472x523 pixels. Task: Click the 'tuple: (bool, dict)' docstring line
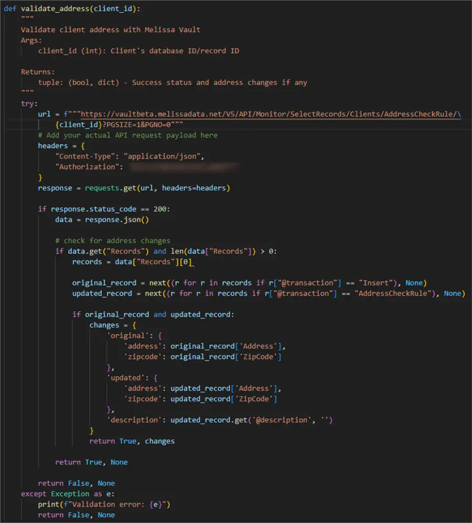point(173,82)
